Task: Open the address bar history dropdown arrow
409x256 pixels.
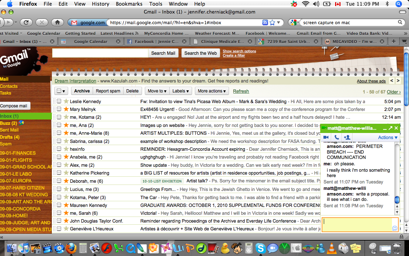Action: click(x=279, y=22)
